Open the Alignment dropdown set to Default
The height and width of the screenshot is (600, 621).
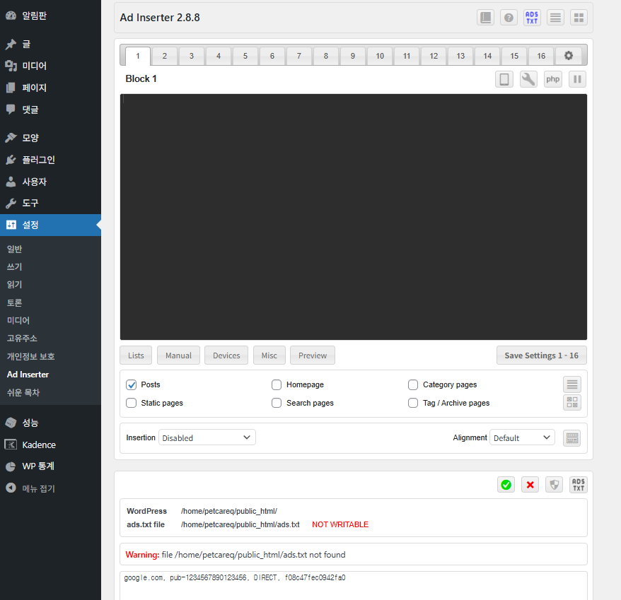[522, 437]
